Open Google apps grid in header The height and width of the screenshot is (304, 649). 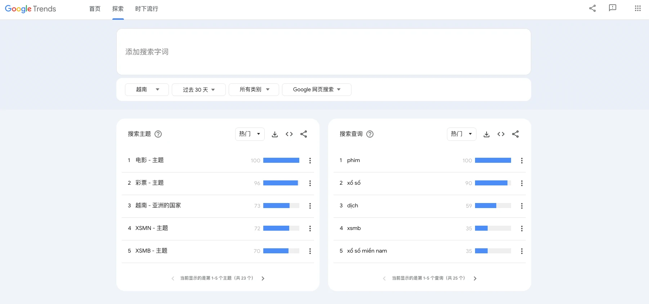coord(637,8)
